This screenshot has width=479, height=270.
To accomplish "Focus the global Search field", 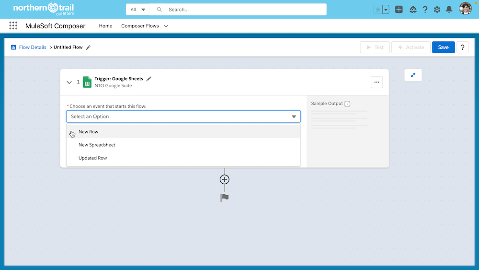I will pos(238,10).
